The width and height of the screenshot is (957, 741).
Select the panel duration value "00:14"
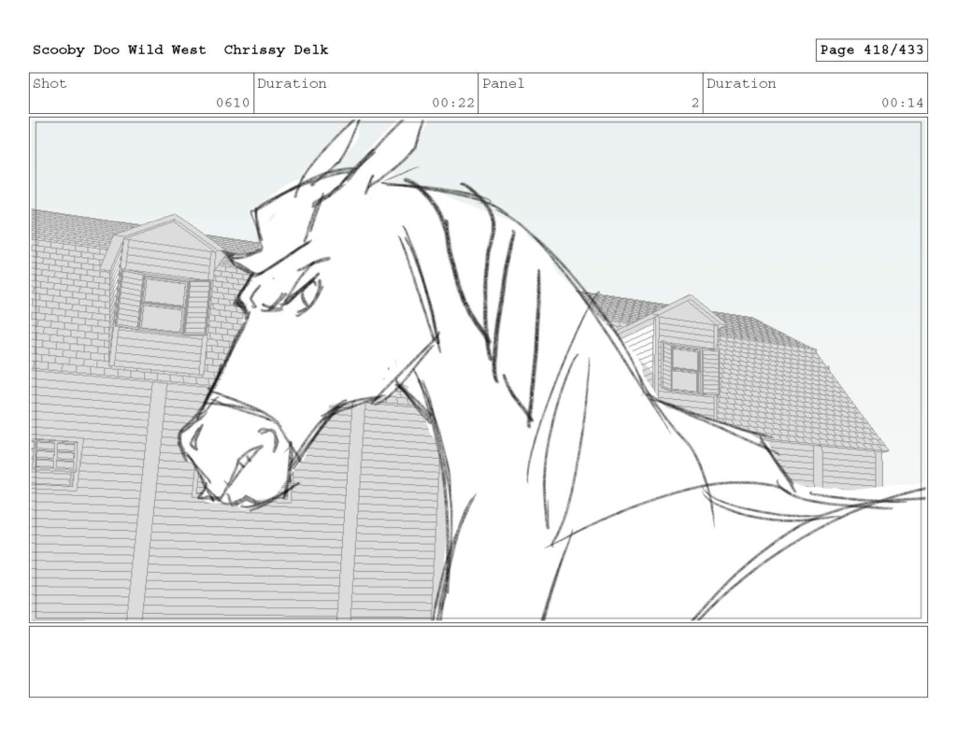(x=903, y=103)
